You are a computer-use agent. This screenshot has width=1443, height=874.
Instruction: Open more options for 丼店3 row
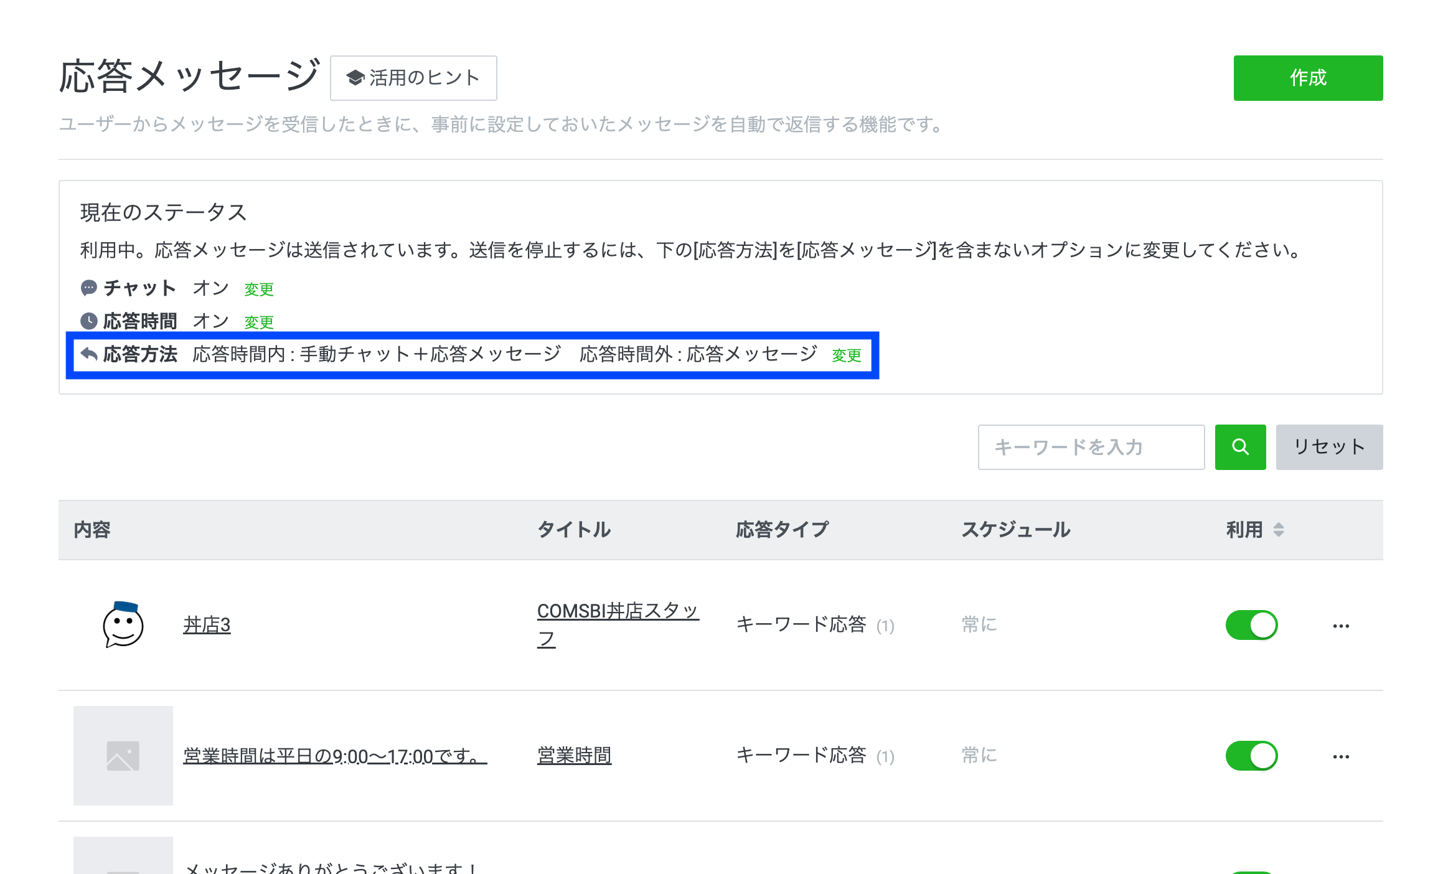click(x=1341, y=626)
